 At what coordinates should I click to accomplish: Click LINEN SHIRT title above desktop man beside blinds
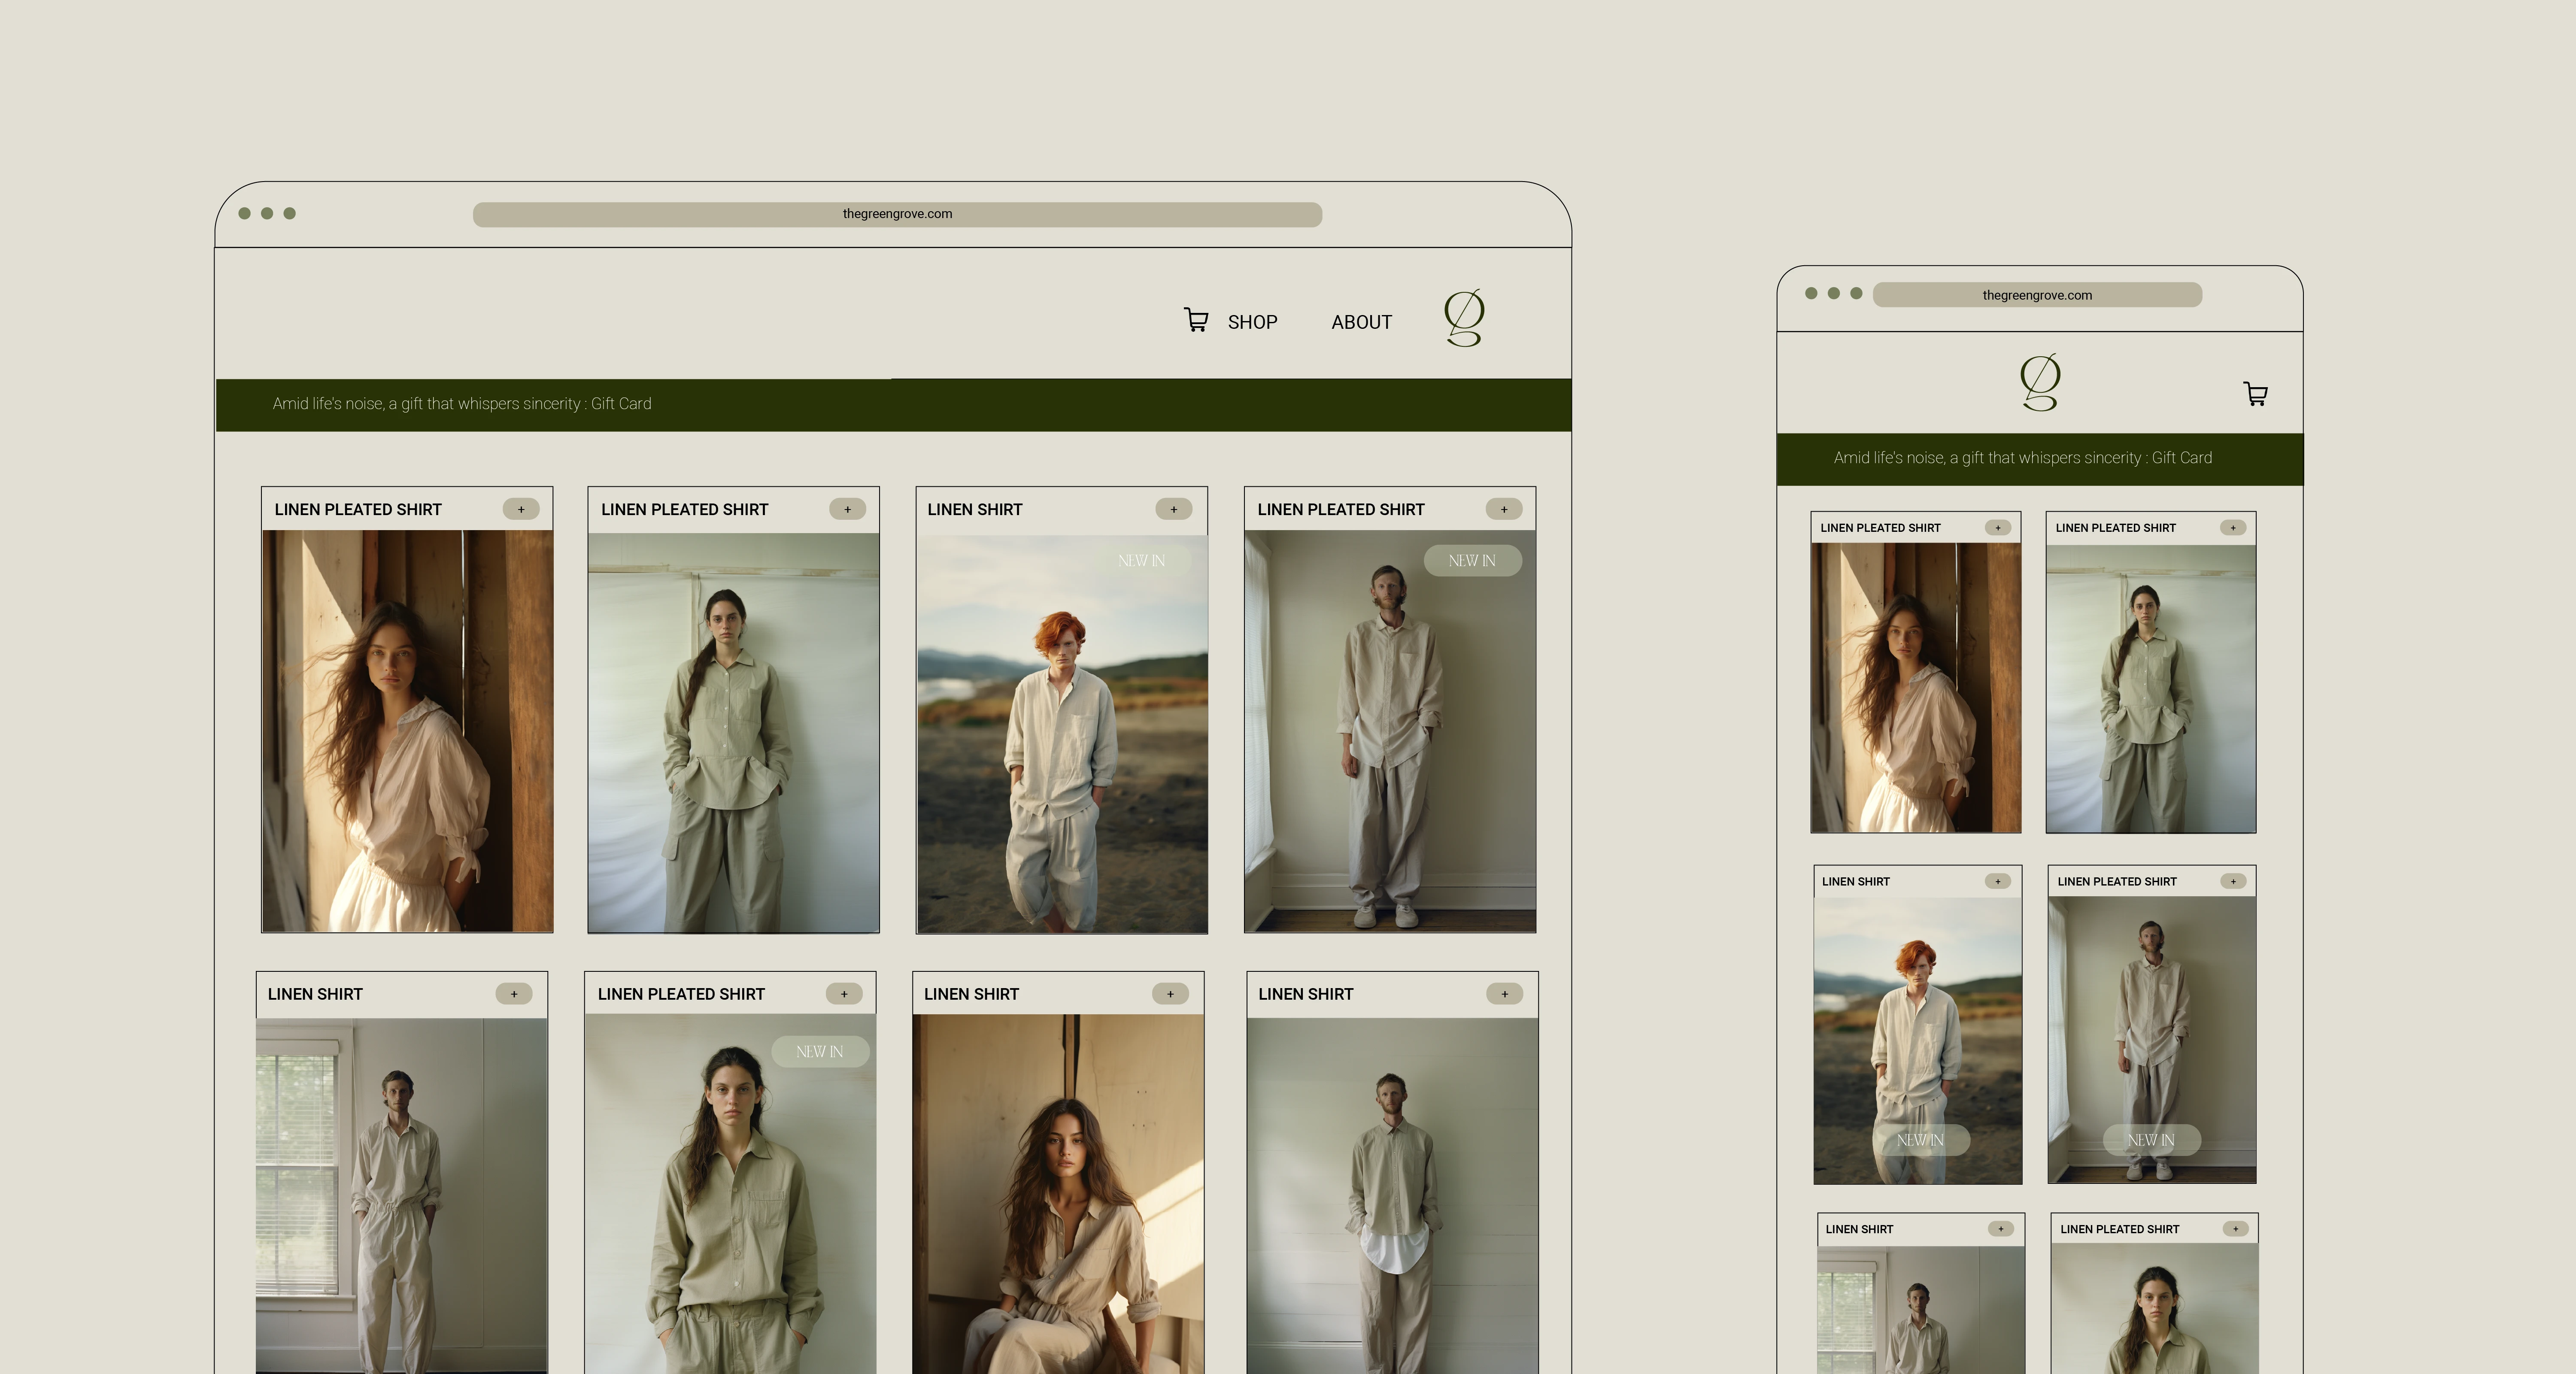(x=315, y=995)
